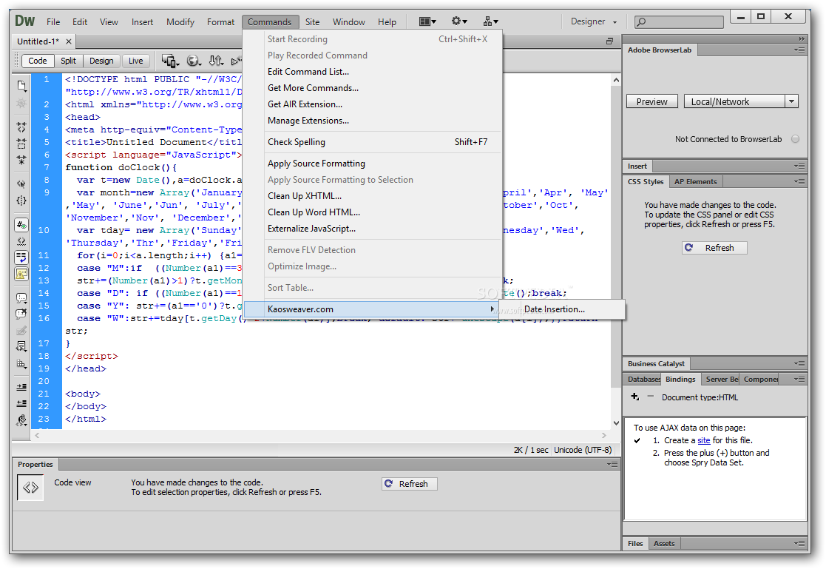Open Business Catalyst panel options menu

pyautogui.click(x=799, y=364)
